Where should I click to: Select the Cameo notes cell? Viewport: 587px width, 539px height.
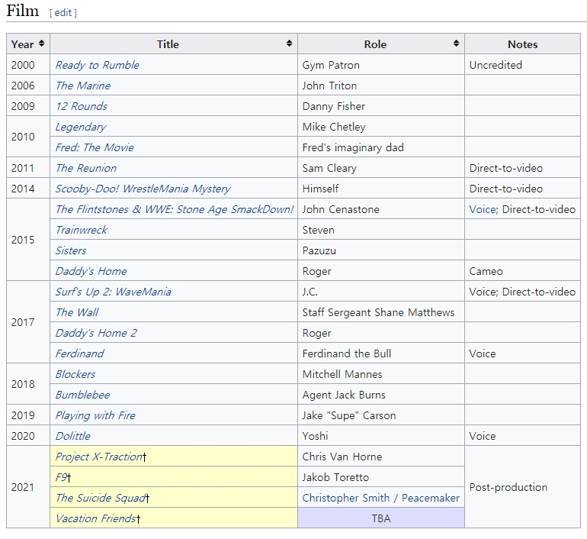[523, 271]
